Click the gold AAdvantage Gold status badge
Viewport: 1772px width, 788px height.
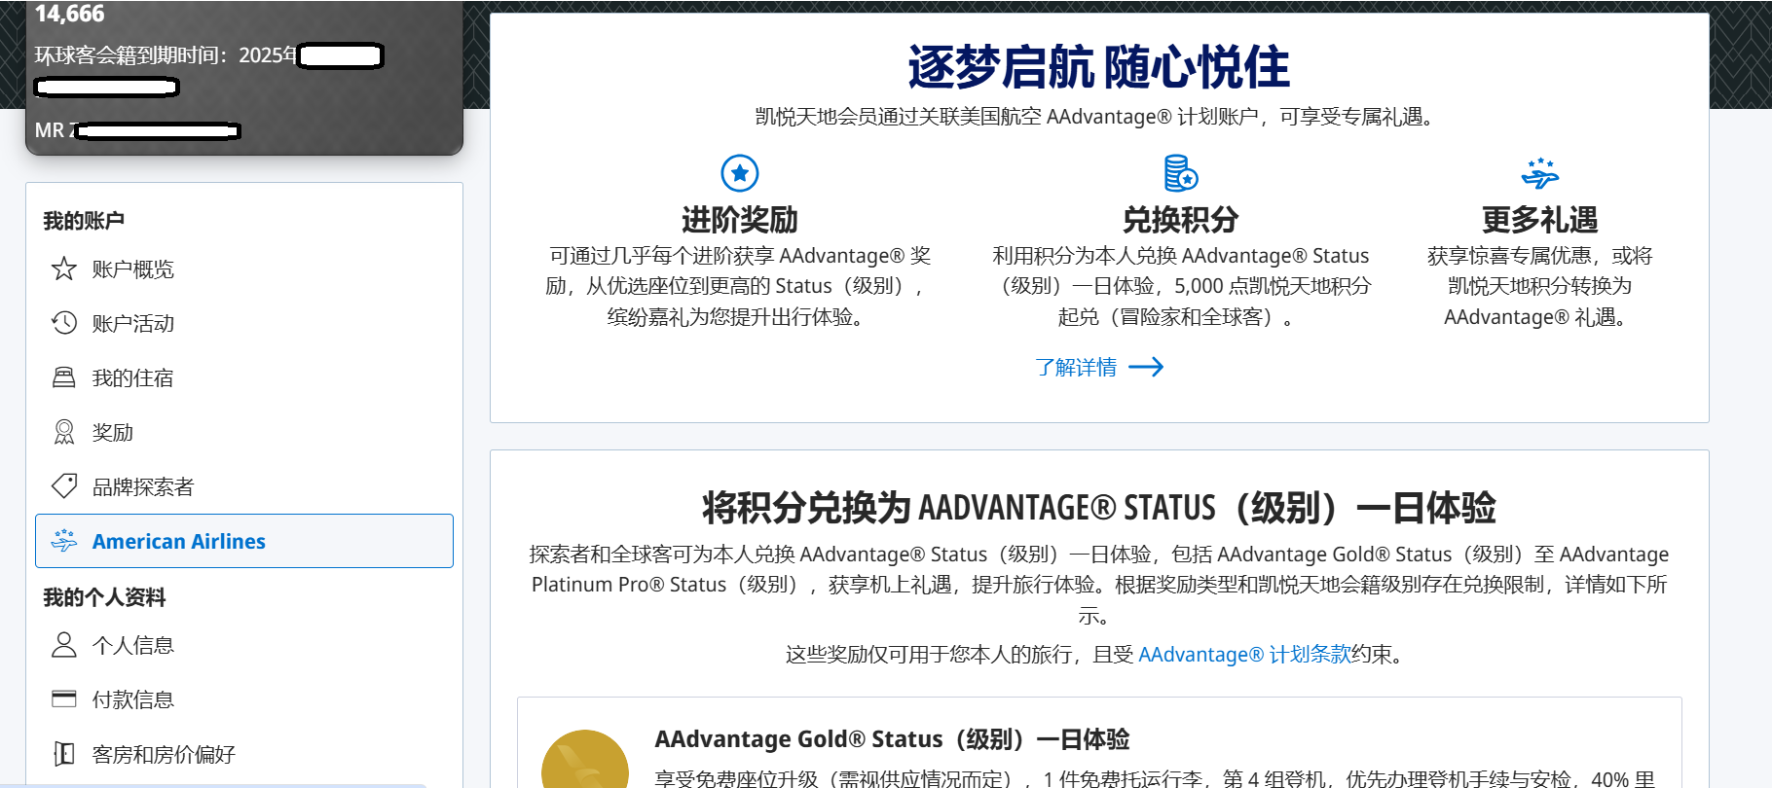(585, 760)
